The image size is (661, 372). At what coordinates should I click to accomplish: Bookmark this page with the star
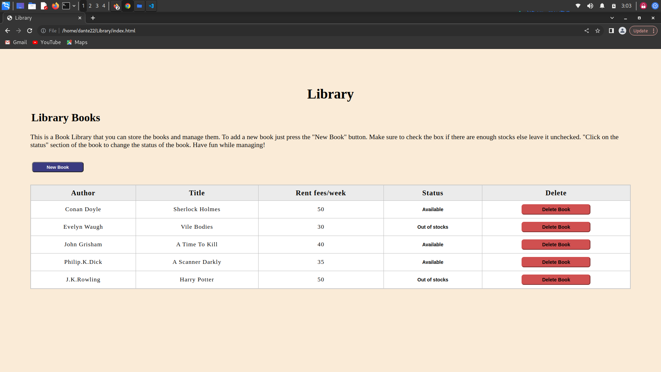click(x=598, y=31)
